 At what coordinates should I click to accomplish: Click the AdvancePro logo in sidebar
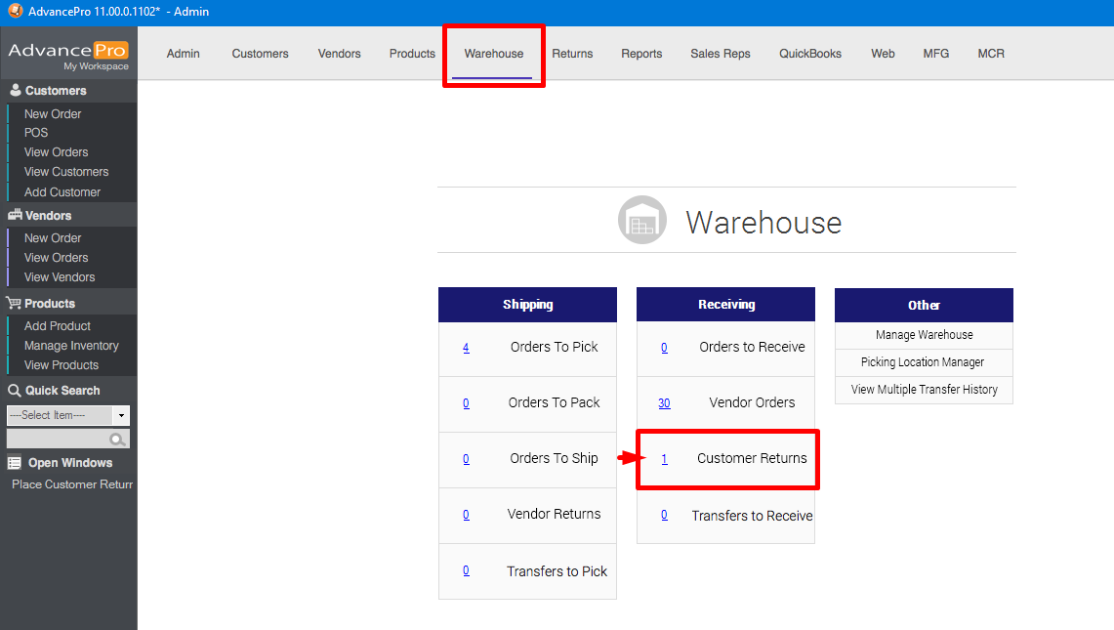pos(68,55)
